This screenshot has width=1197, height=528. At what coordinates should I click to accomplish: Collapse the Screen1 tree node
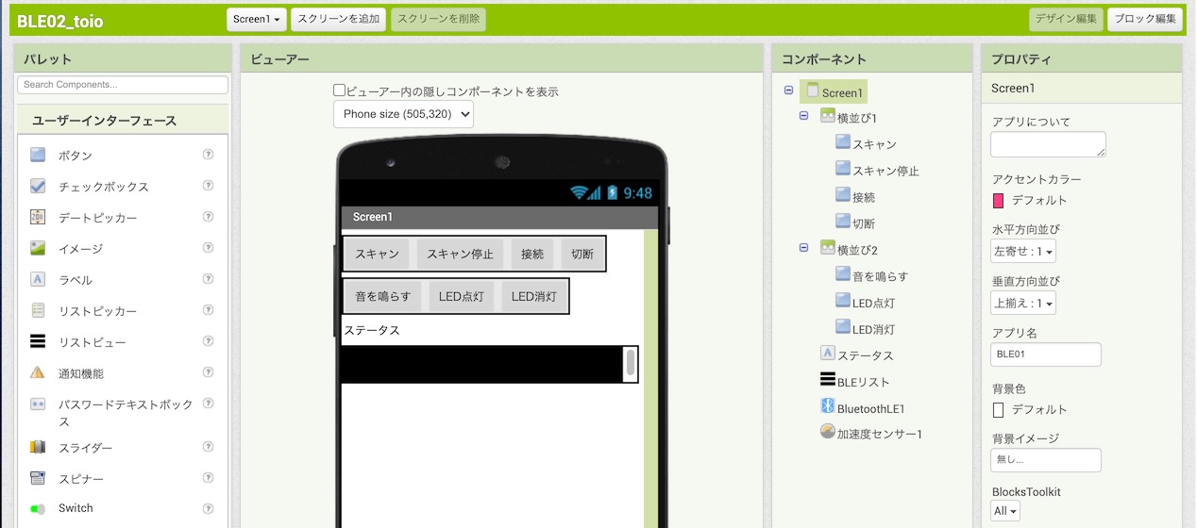[788, 91]
